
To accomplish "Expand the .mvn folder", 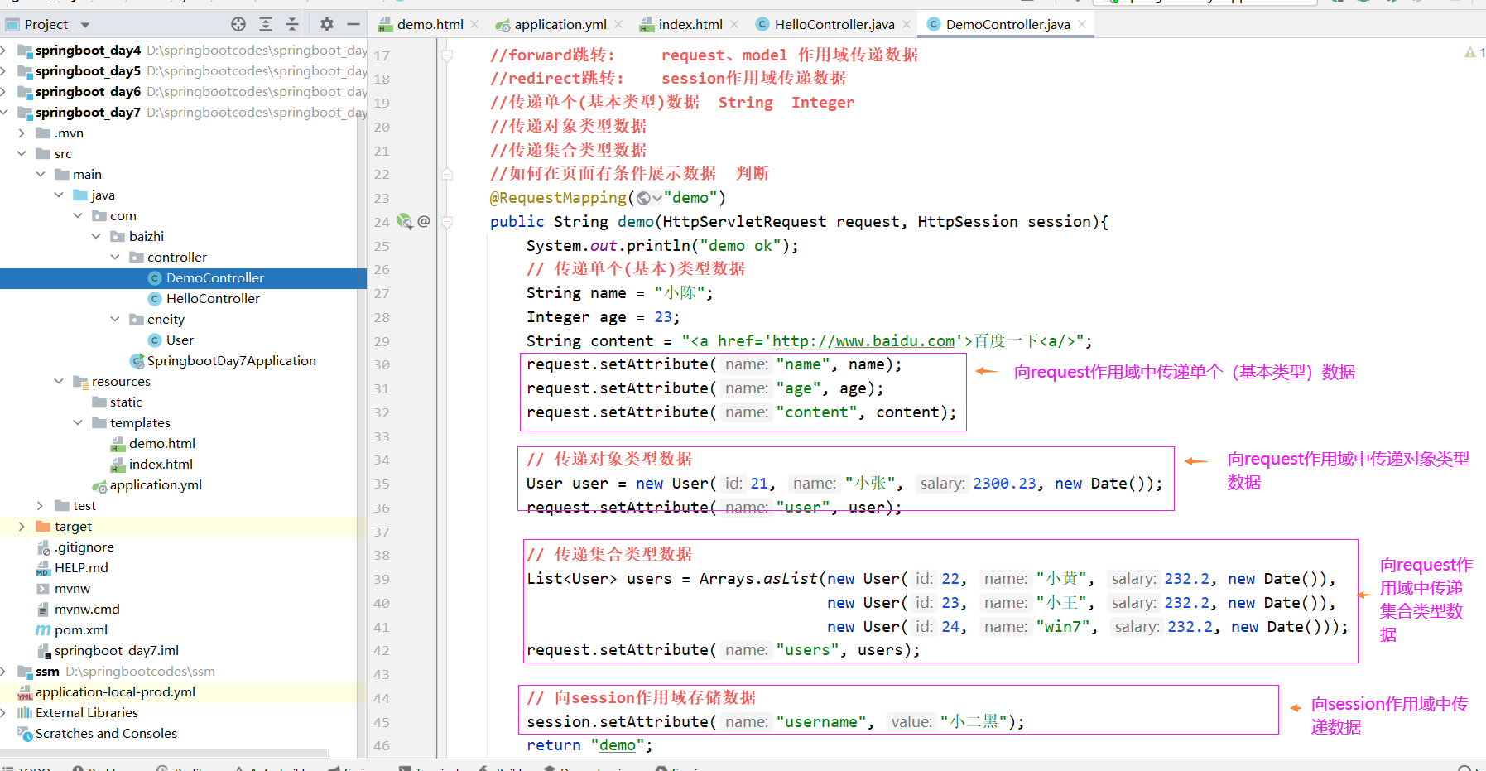I will click(22, 133).
